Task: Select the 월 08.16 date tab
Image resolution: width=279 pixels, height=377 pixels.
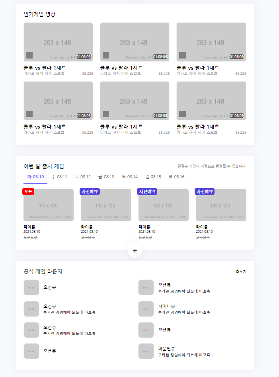Action: (x=176, y=177)
